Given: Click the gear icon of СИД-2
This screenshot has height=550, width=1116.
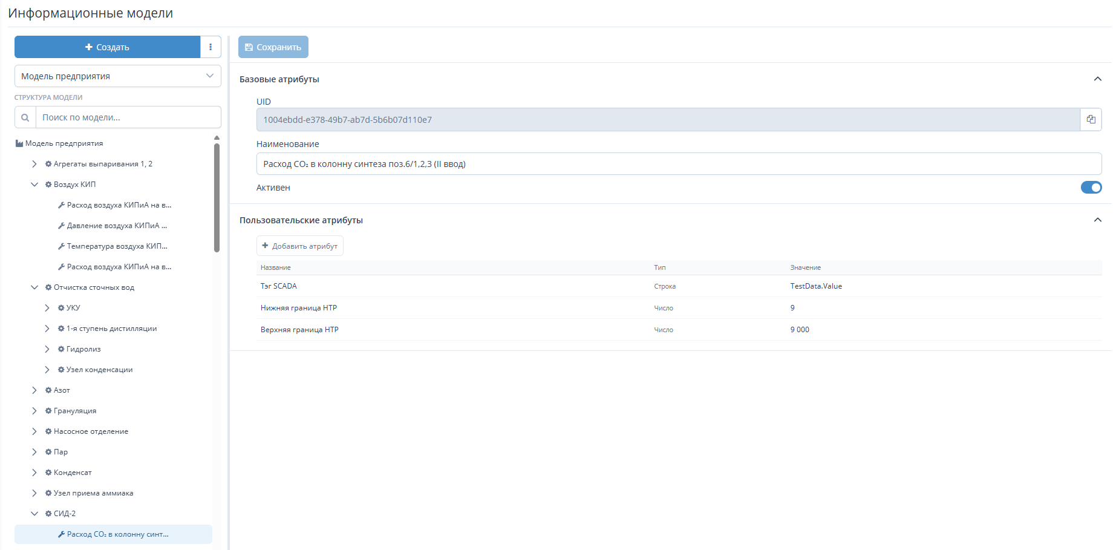Looking at the screenshot, I should [x=48, y=514].
